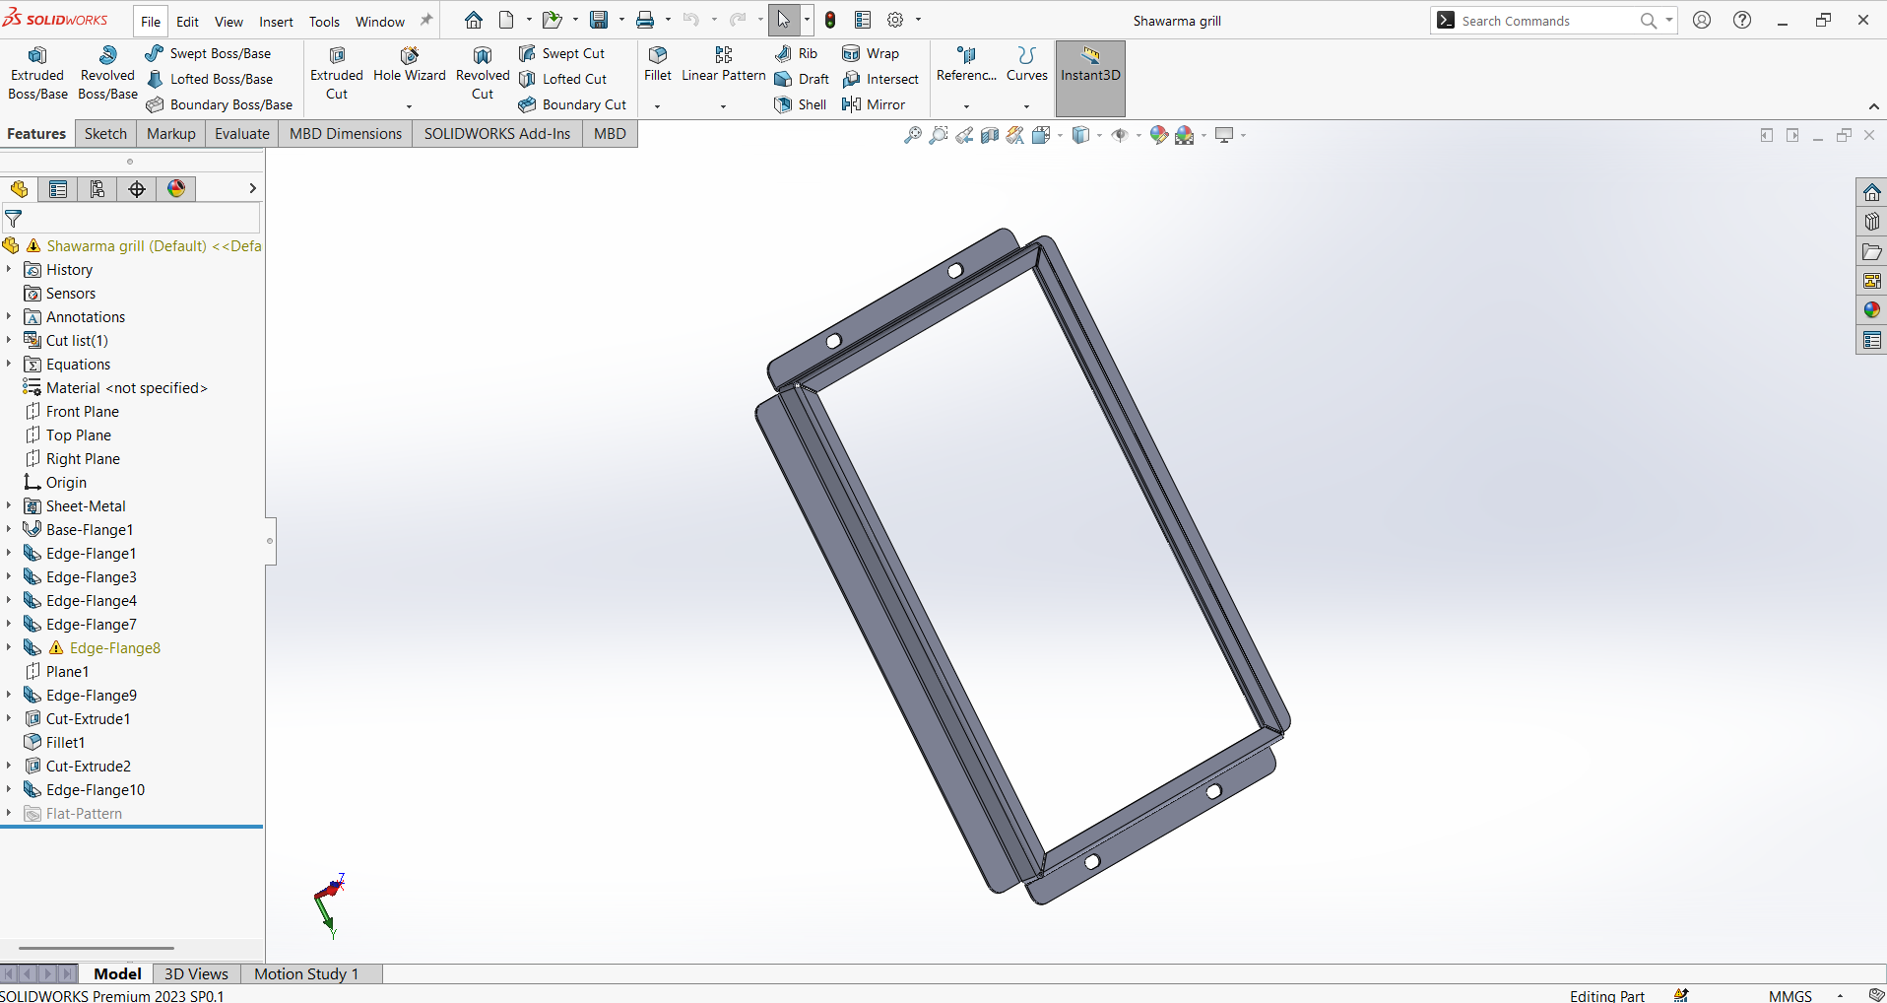This screenshot has height=1003, width=1887.
Task: Click the Boundary Boss/Base tool
Action: [x=219, y=104]
